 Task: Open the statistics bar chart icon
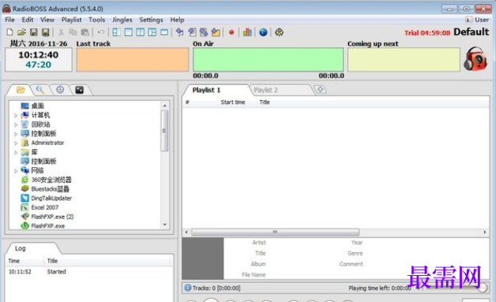[247, 32]
